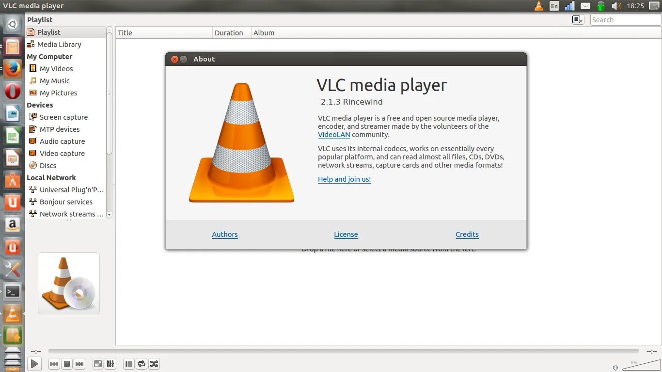Click the playback seek bar

343,351
